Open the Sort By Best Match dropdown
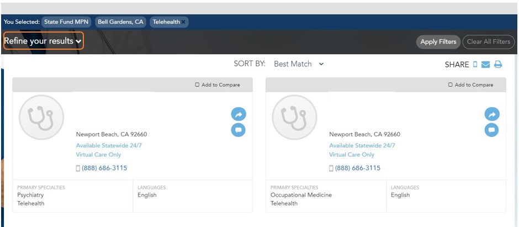The height and width of the screenshot is (227, 519). point(299,64)
